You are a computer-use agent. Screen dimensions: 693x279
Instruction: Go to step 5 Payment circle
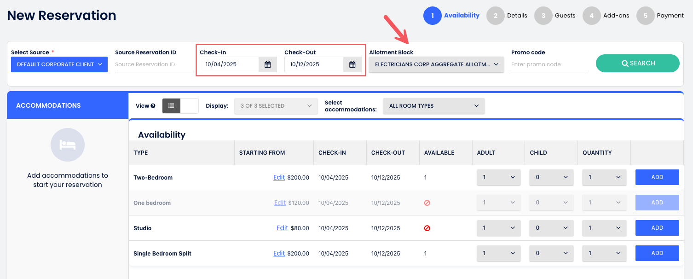click(x=645, y=16)
